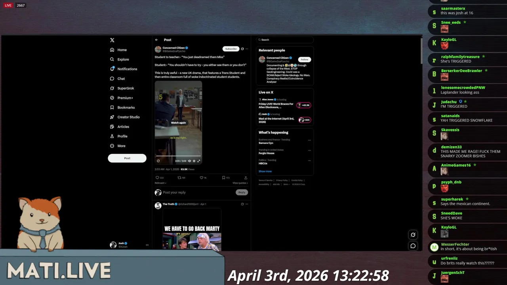Screen dimensions: 507x285
Task: Open options for Fergie House trend
Action: pyautogui.click(x=309, y=150)
